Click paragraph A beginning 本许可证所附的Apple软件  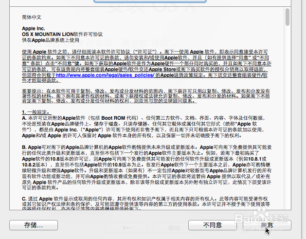coord(144,127)
